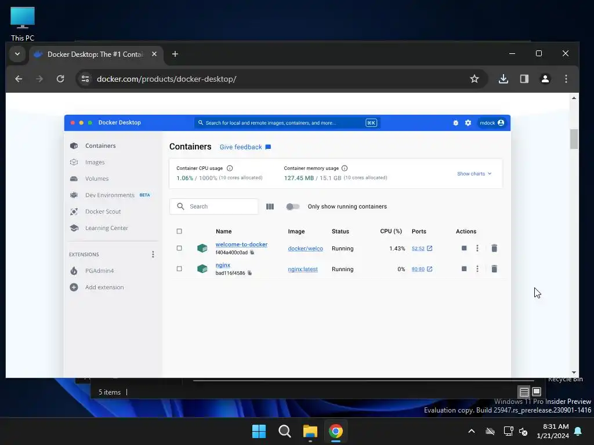Viewport: 594px width, 445px height.
Task: Click the Status column header
Action: pyautogui.click(x=340, y=231)
